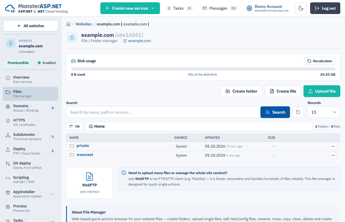345x222 pixels.
Task: Click the Files folder icon in the sidebar
Action: pos(8,92)
